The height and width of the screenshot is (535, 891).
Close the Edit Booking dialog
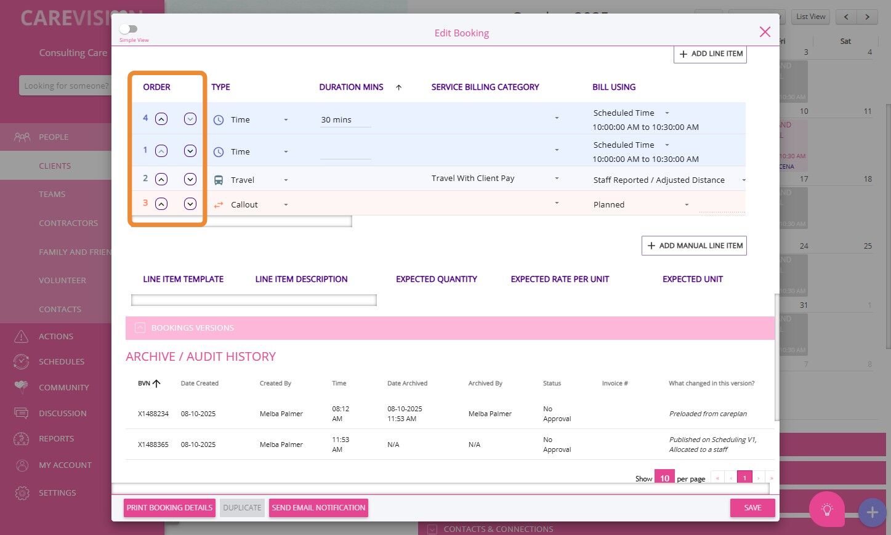click(x=765, y=32)
